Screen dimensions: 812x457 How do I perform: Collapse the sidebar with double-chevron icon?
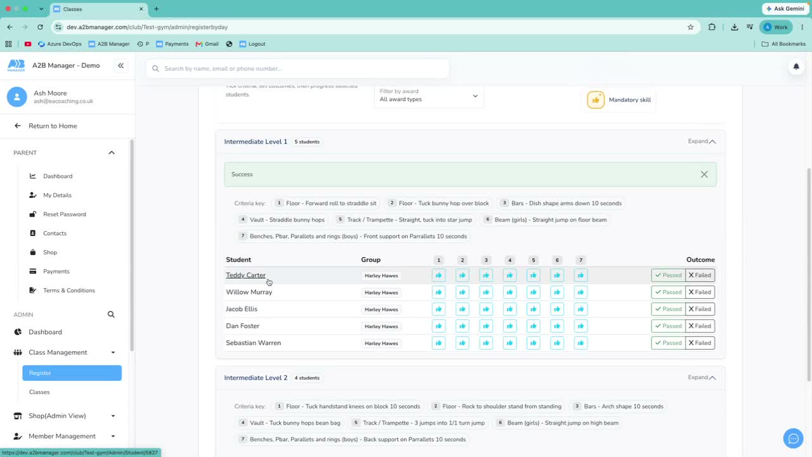[x=121, y=65]
